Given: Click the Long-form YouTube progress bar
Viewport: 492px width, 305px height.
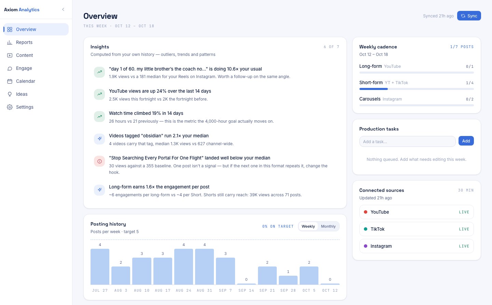Looking at the screenshot, I should click(x=416, y=73).
